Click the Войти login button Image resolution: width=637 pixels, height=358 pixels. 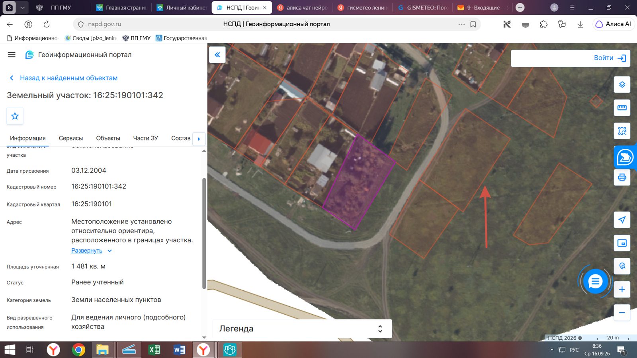(x=610, y=58)
